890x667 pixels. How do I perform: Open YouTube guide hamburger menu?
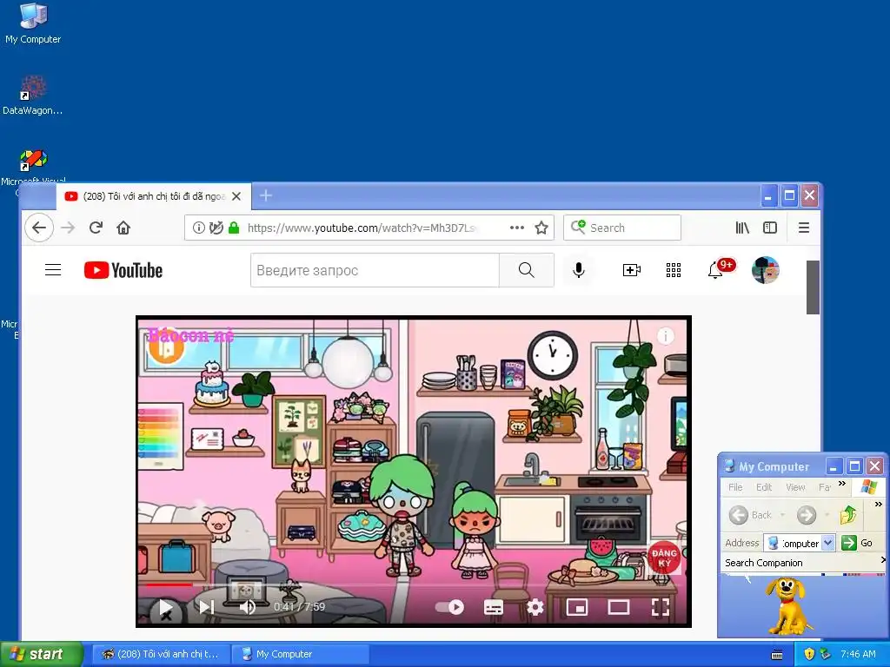[53, 270]
